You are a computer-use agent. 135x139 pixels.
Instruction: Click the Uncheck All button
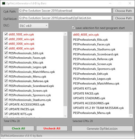coord(52,129)
